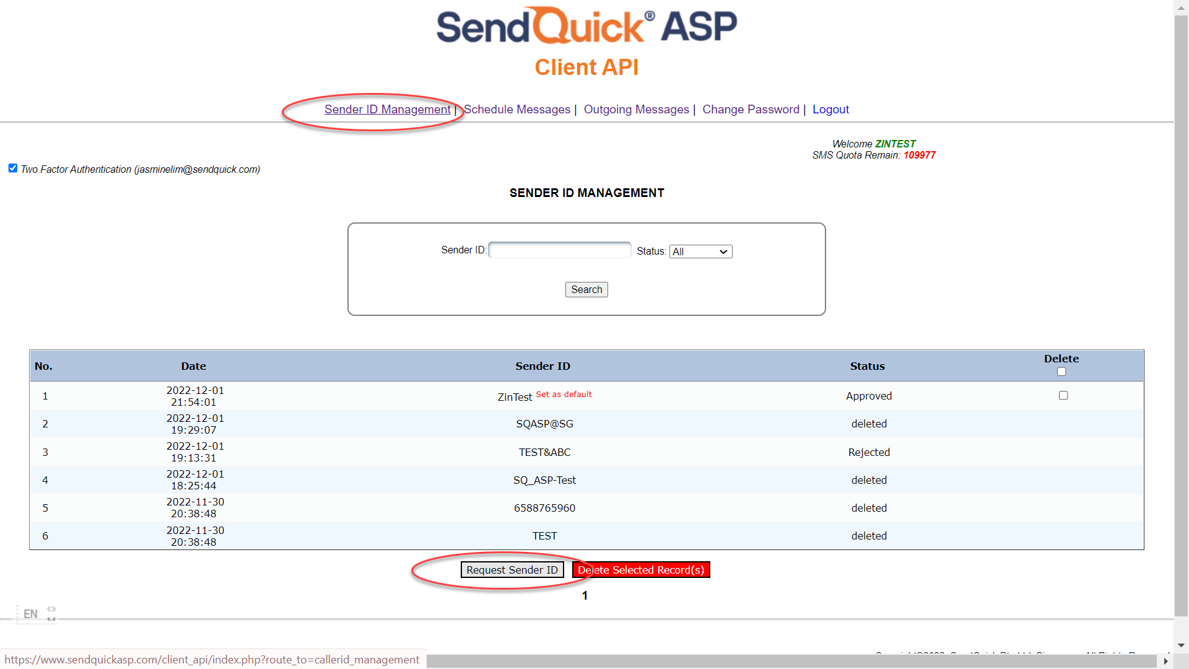Select the TEST&ABC sender ID cell
1189x669 pixels.
click(x=544, y=452)
